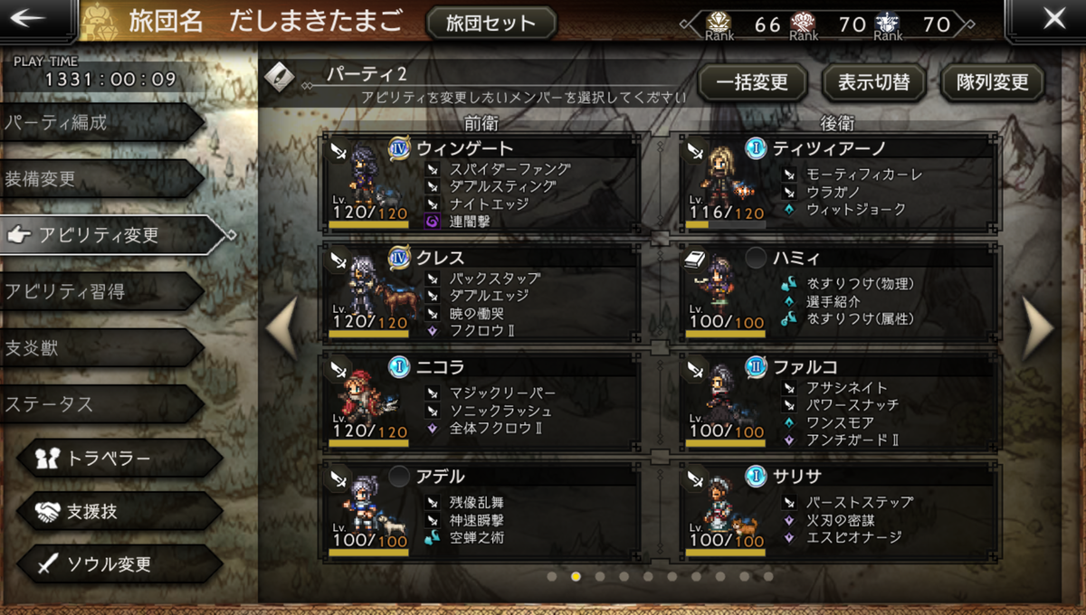
Task: Open the ソウル変更 option
Action: click(x=118, y=564)
